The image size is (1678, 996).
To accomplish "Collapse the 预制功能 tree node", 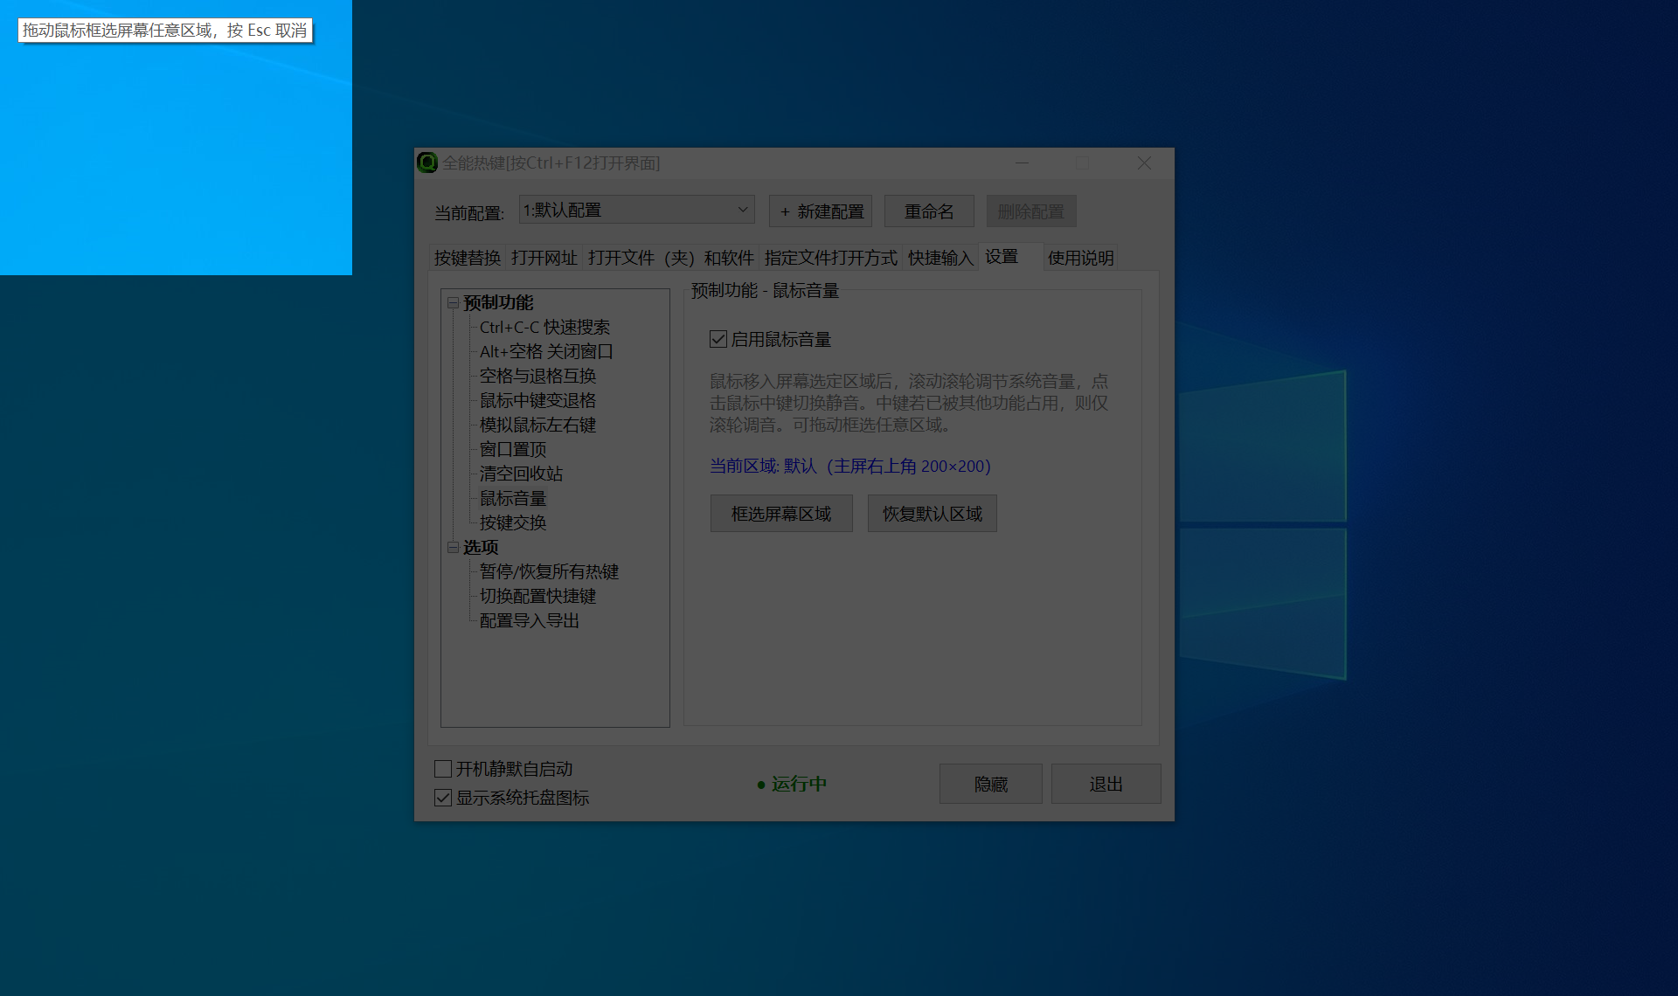I will (453, 303).
